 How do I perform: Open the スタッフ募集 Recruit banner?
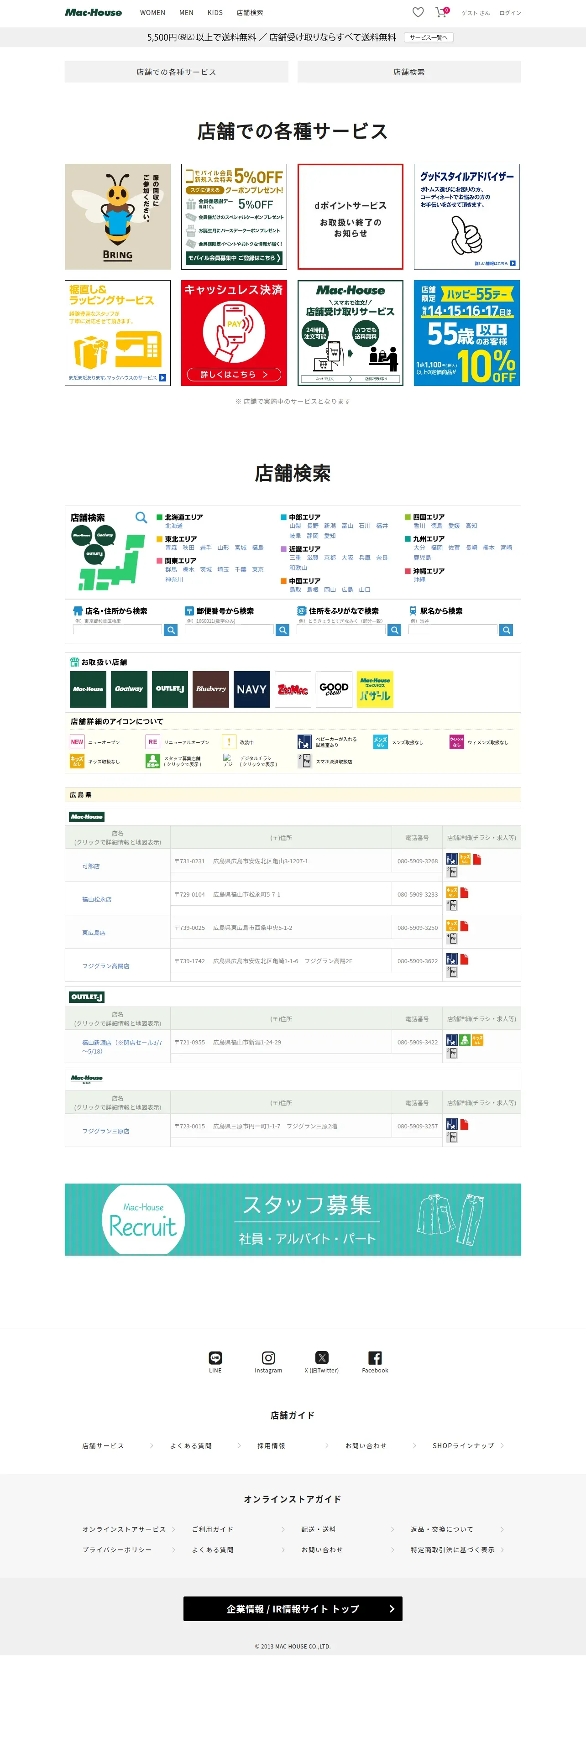[x=293, y=1220]
